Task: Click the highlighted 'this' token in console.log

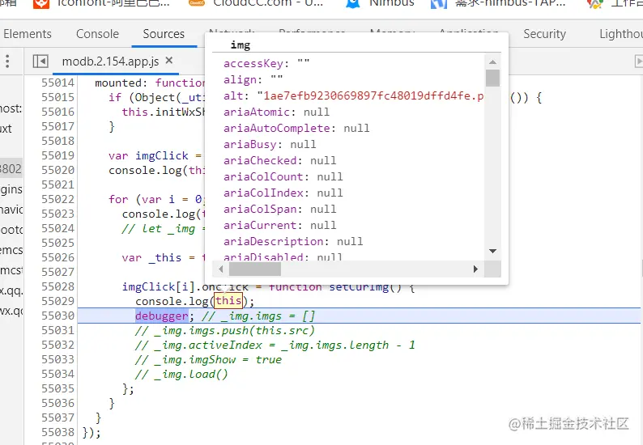Action: (x=228, y=301)
